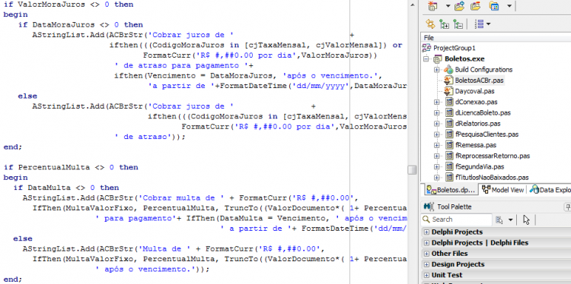This screenshot has width=571, height=284.
Task: Select the Boletos.exe project label
Action: [x=464, y=58]
